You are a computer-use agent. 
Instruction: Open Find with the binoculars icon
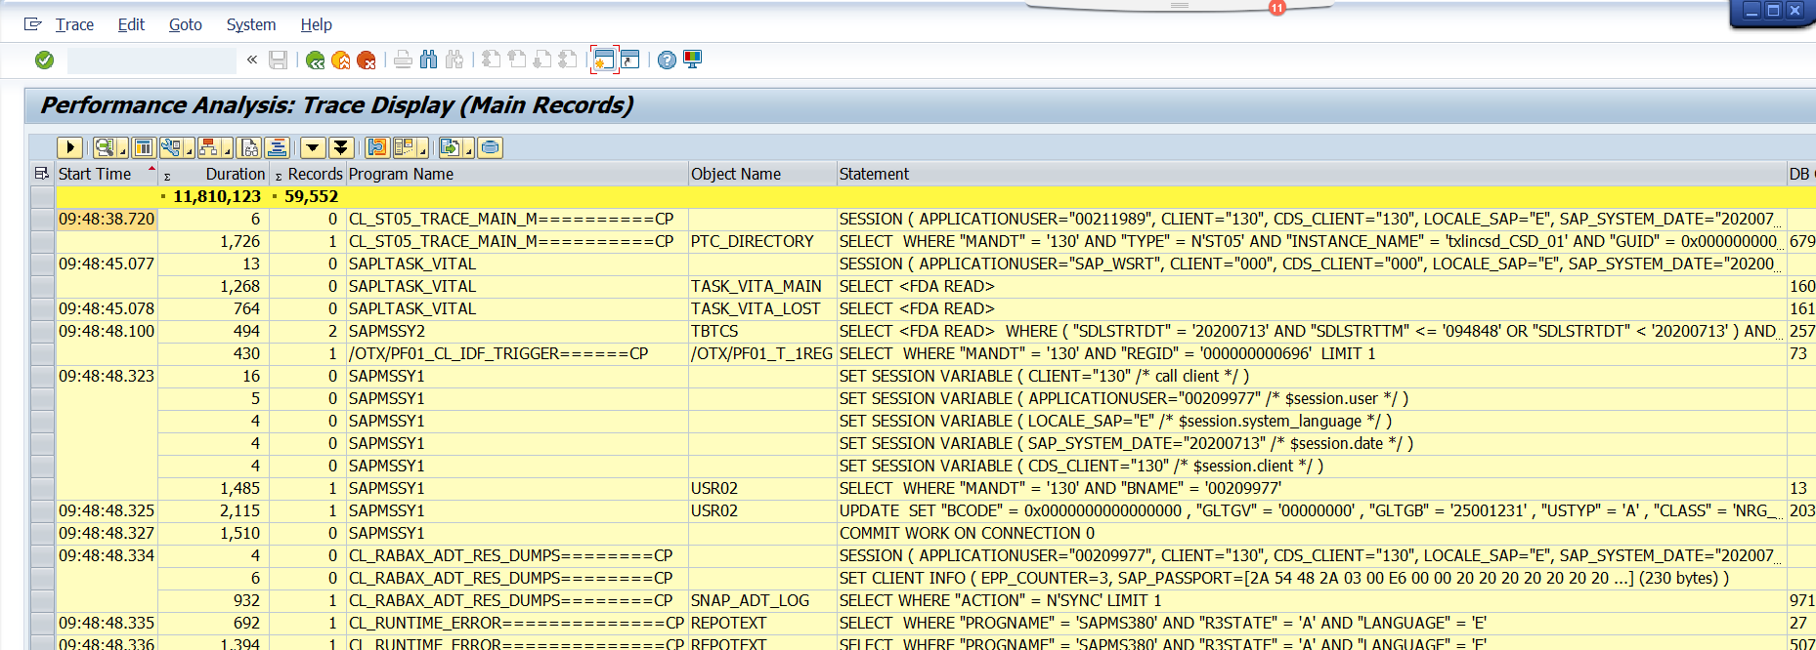pos(428,61)
